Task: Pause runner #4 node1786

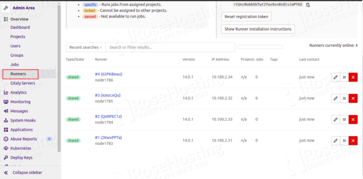Action: point(344,77)
